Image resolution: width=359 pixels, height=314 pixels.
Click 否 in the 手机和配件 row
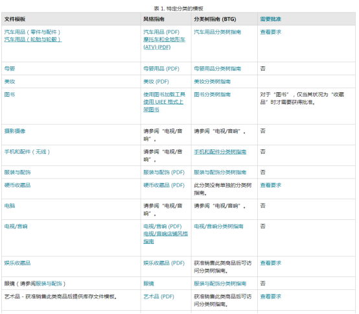(263, 152)
